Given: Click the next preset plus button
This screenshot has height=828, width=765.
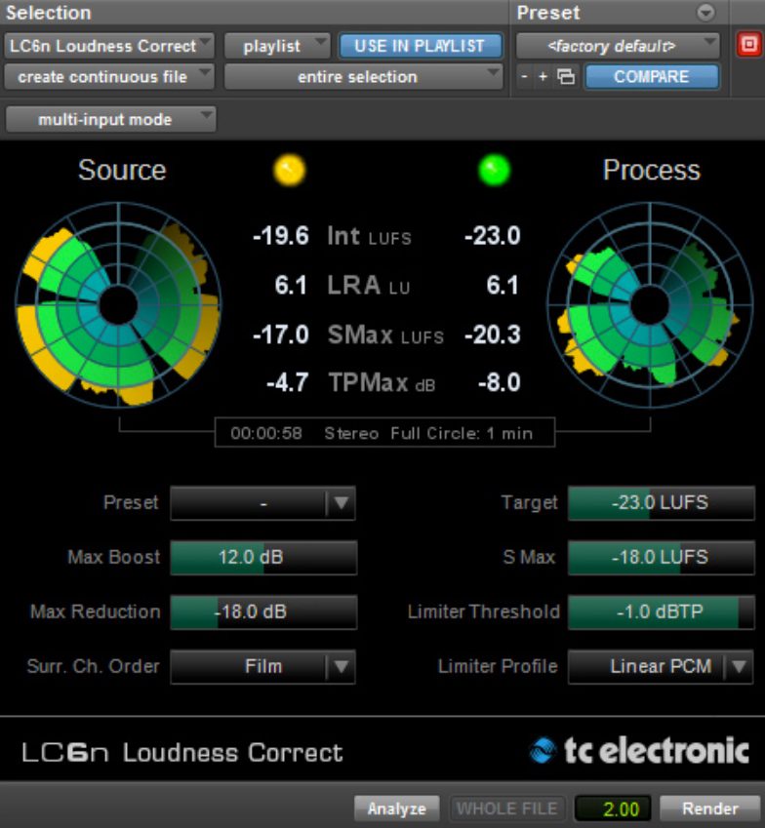Looking at the screenshot, I should point(544,77).
